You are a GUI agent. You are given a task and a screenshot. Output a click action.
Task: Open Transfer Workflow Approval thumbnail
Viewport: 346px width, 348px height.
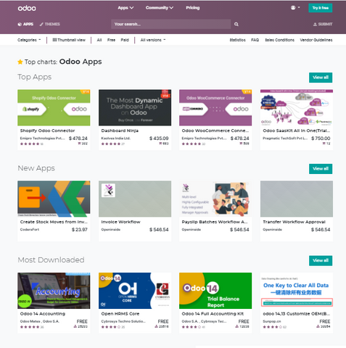[297, 199]
